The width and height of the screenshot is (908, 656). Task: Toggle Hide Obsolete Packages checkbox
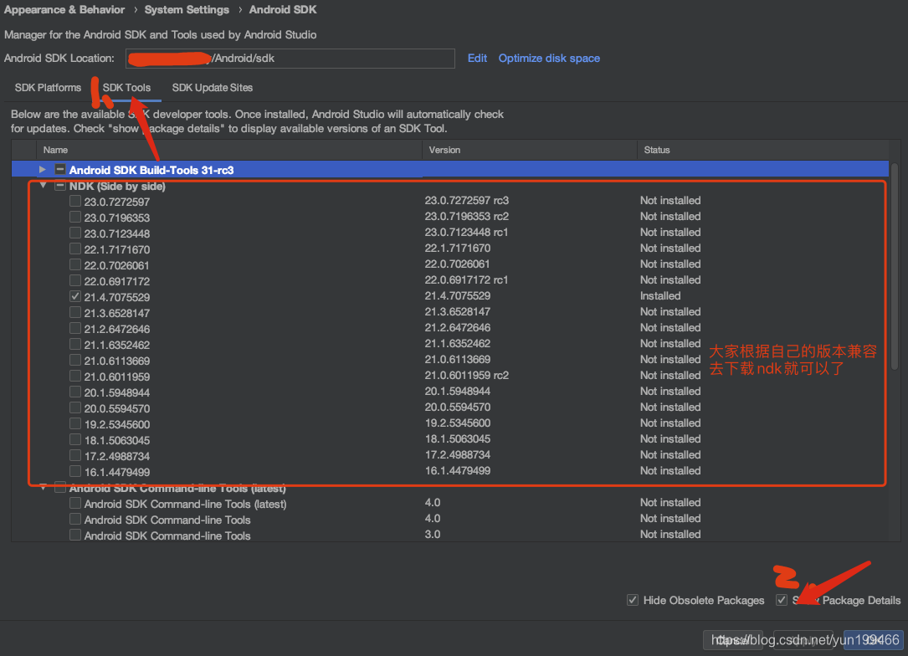(633, 601)
